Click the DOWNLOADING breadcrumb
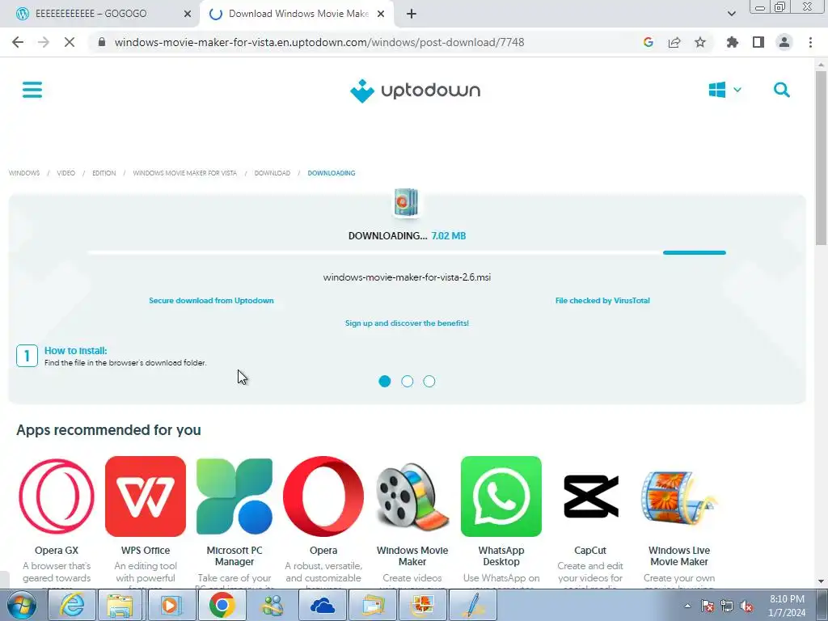 [332, 173]
